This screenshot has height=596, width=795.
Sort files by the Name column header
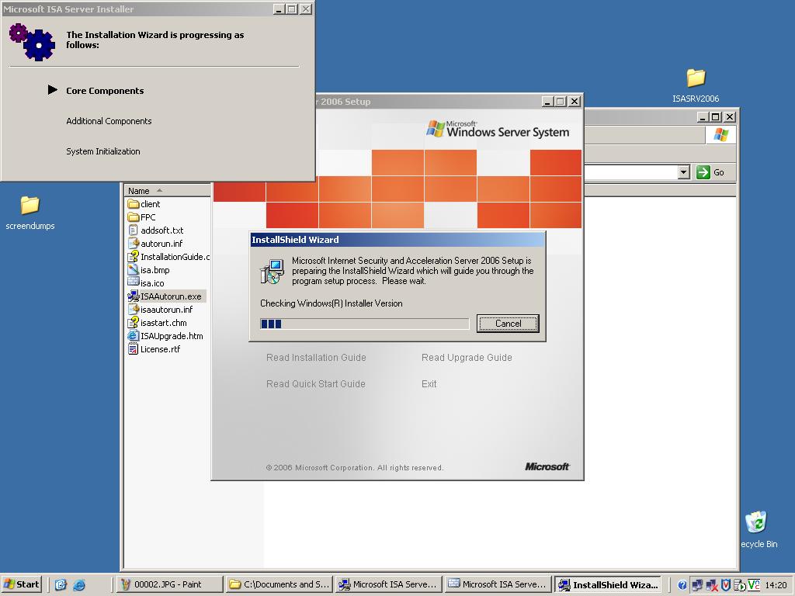[168, 191]
